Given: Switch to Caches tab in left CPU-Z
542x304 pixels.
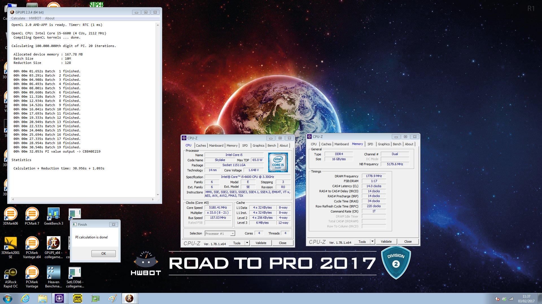Looking at the screenshot, I should [x=201, y=146].
